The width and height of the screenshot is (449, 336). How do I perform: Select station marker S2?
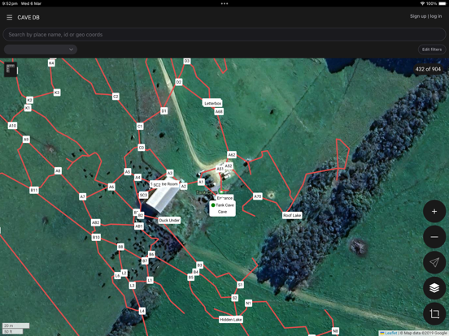point(234,298)
